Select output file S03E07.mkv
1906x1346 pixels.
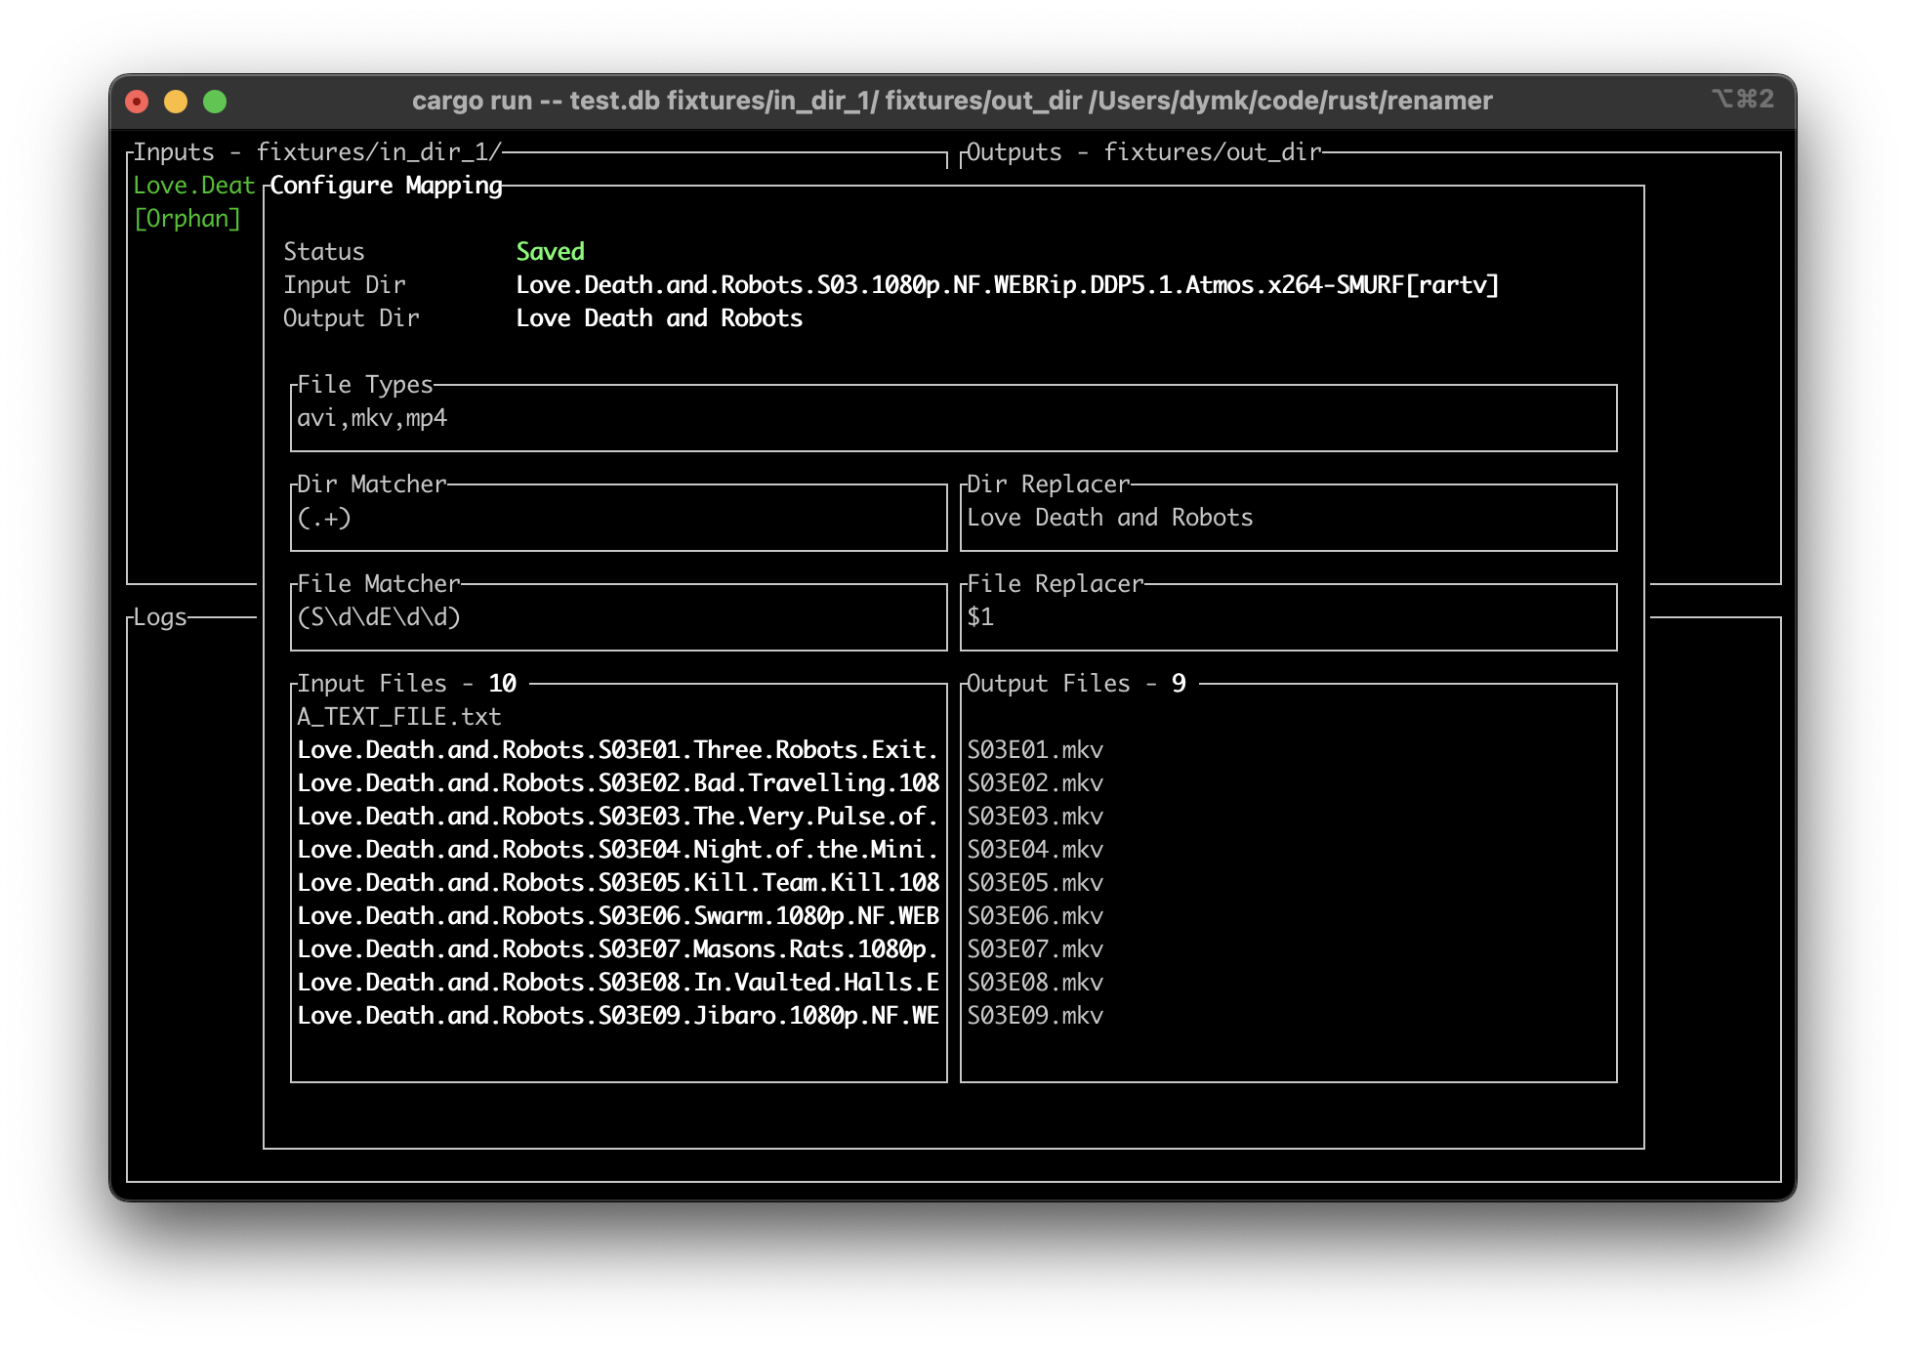point(1035,949)
